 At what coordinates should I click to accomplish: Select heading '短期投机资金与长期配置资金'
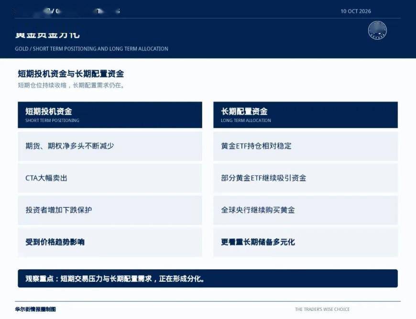71,74
